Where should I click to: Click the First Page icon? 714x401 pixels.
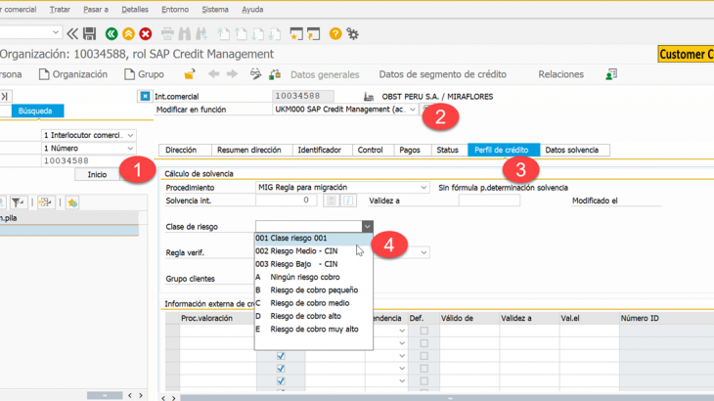(224, 33)
